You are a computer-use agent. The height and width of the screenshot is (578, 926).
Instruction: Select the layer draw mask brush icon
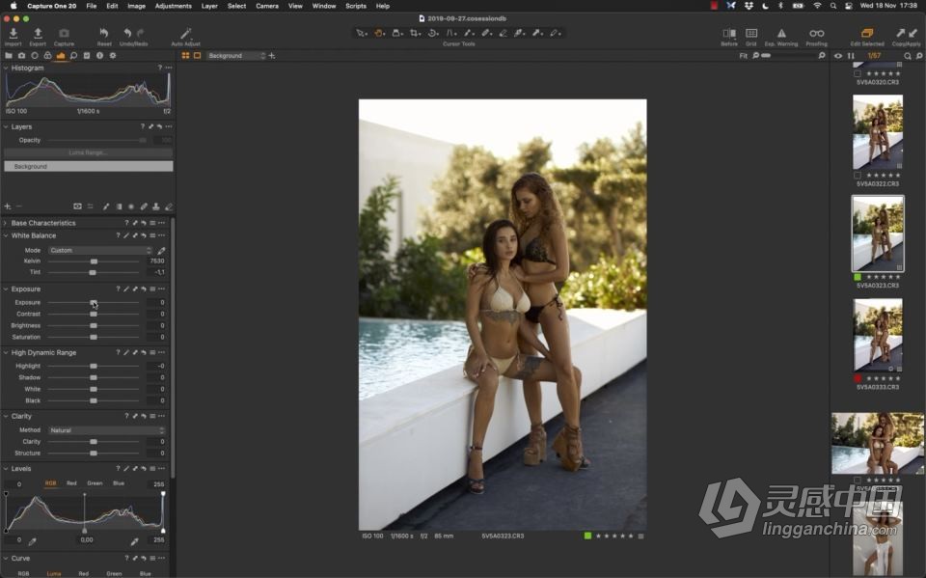click(106, 206)
